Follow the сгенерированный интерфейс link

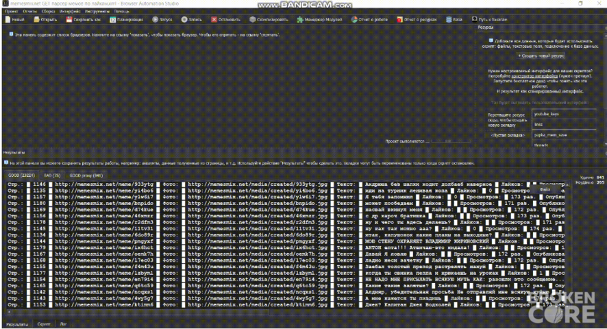[555, 91]
